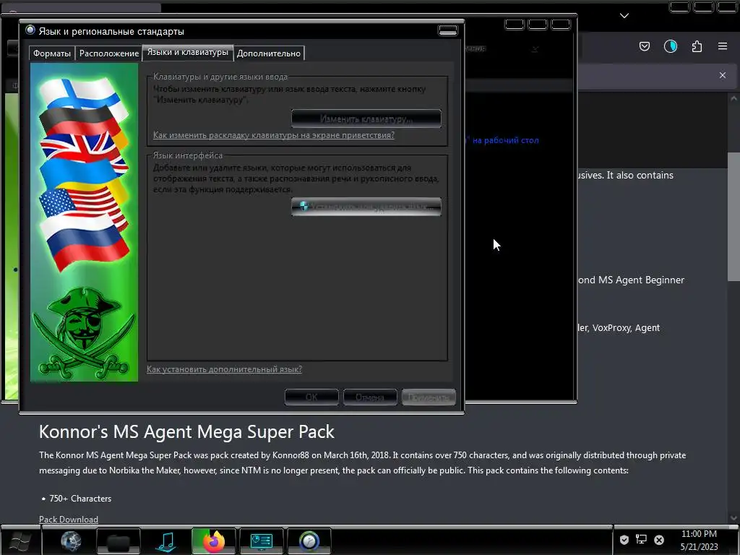Open the Как установить дополнительный язык link
The width and height of the screenshot is (740, 555).
coord(224,369)
